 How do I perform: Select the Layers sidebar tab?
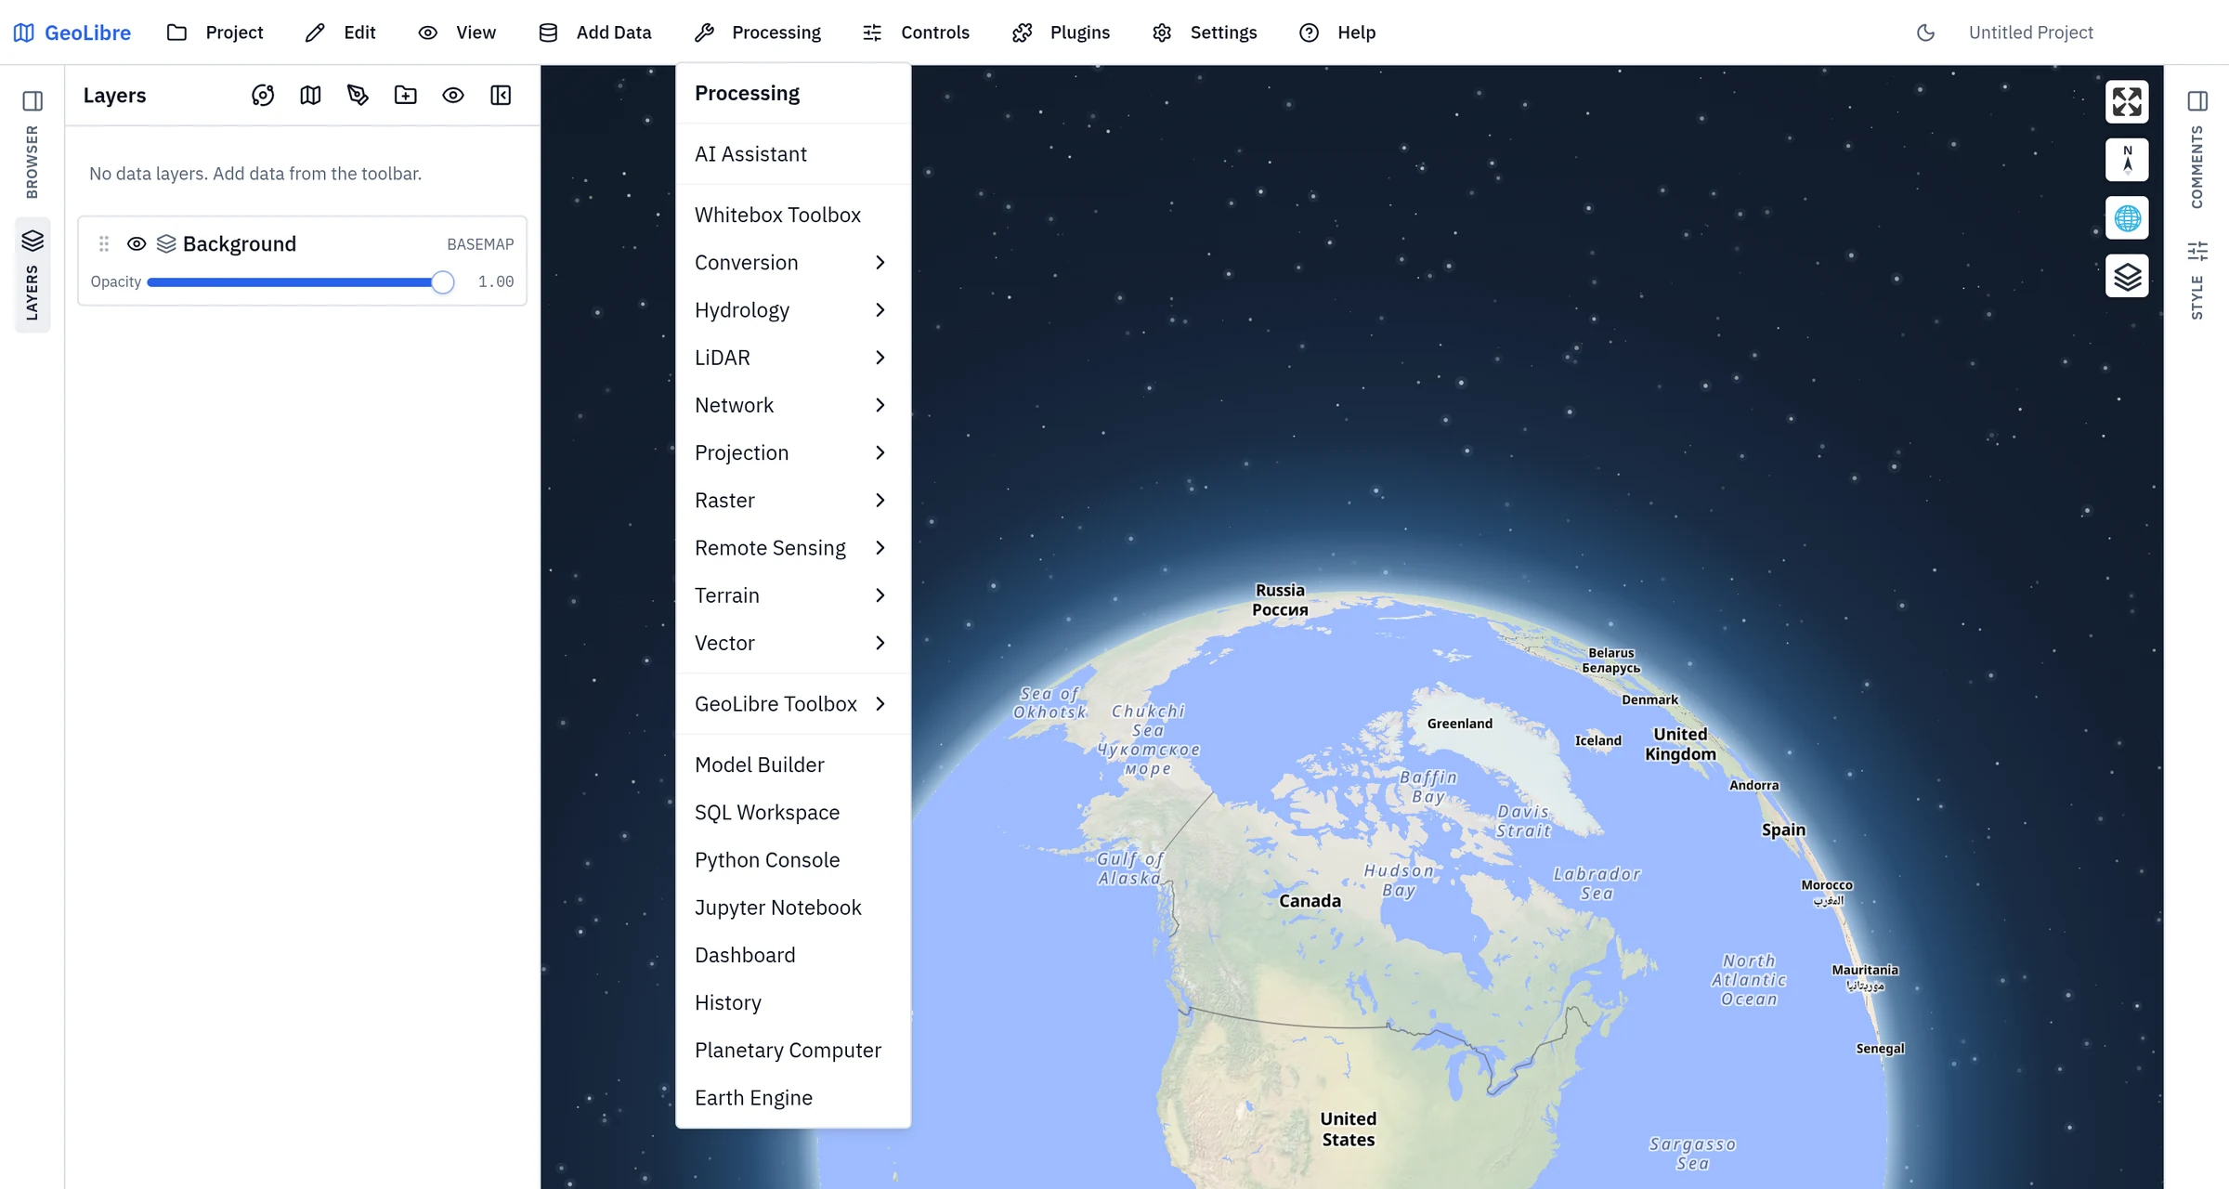tap(33, 275)
